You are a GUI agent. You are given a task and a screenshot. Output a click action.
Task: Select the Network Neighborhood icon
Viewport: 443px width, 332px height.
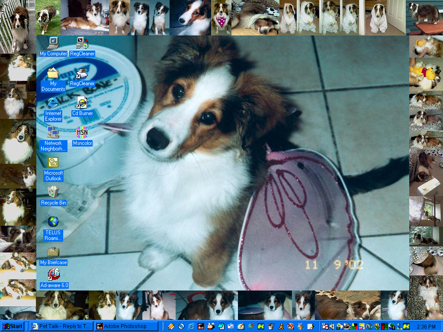[x=53, y=132]
